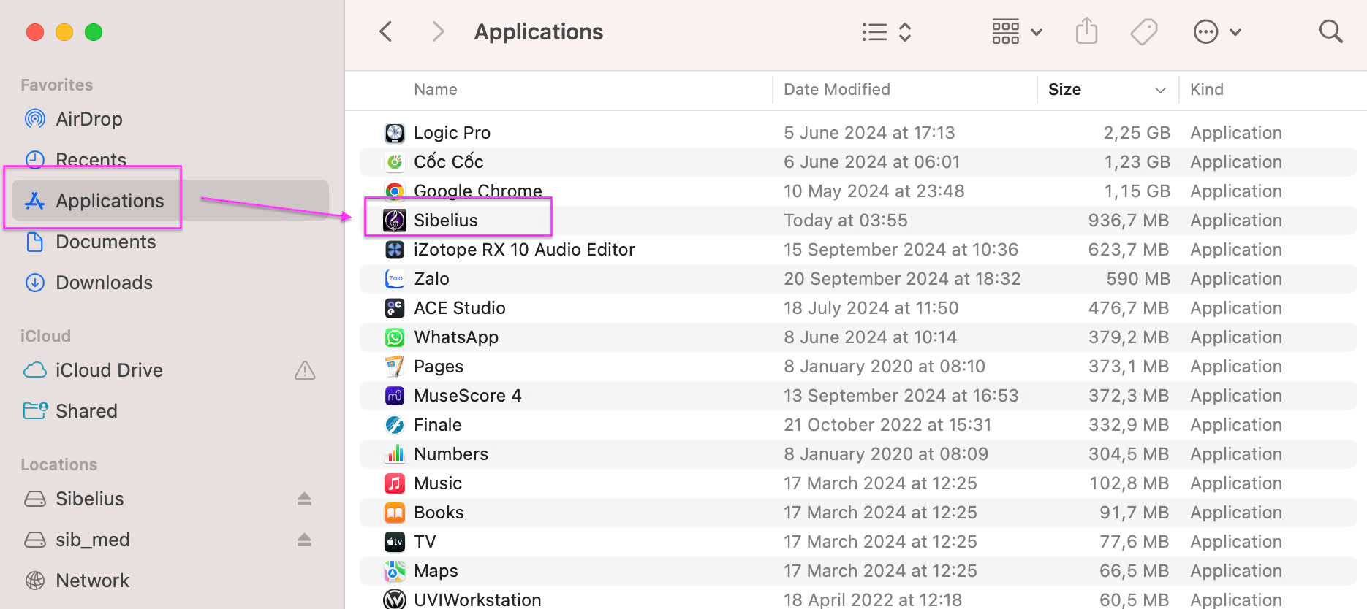Screen dimensions: 1367x609
Task: Open the list view switcher
Action: click(886, 31)
